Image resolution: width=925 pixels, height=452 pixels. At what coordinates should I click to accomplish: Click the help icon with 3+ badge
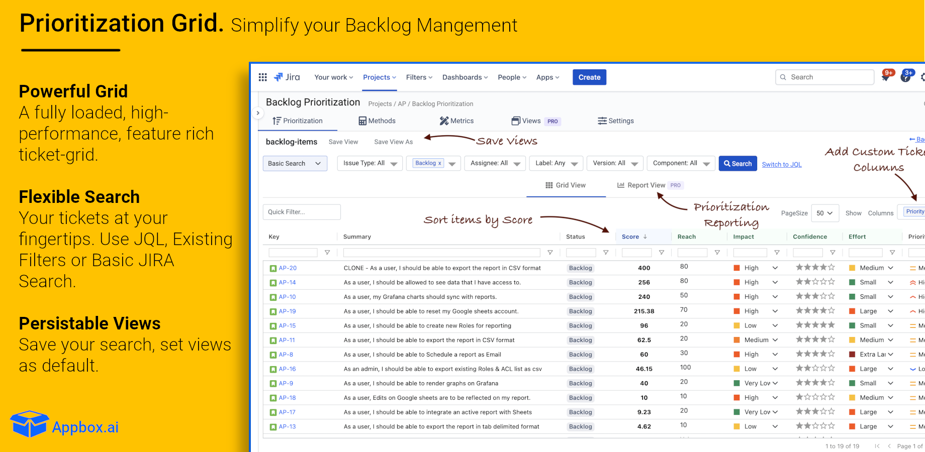coord(906,77)
